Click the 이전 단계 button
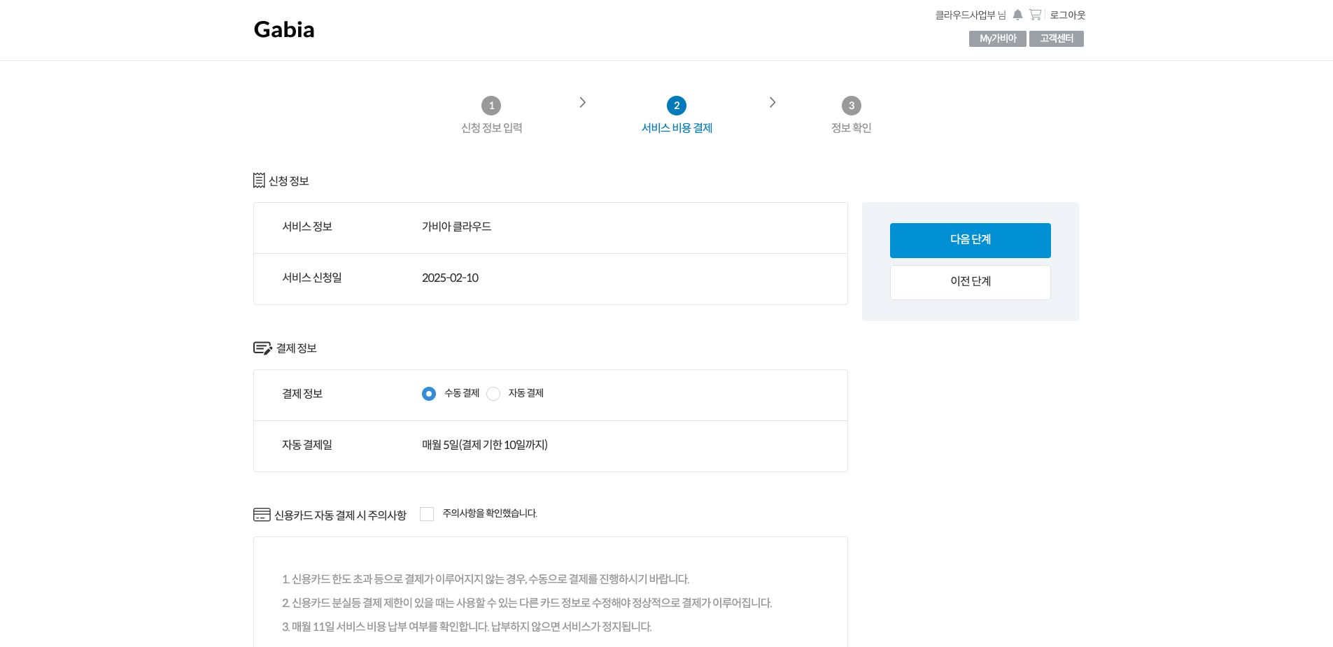Viewport: 1333px width, 647px height. tap(971, 283)
